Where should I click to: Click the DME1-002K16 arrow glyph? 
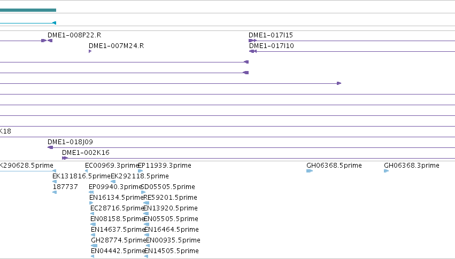point(65,158)
